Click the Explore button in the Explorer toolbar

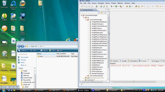click(44, 50)
